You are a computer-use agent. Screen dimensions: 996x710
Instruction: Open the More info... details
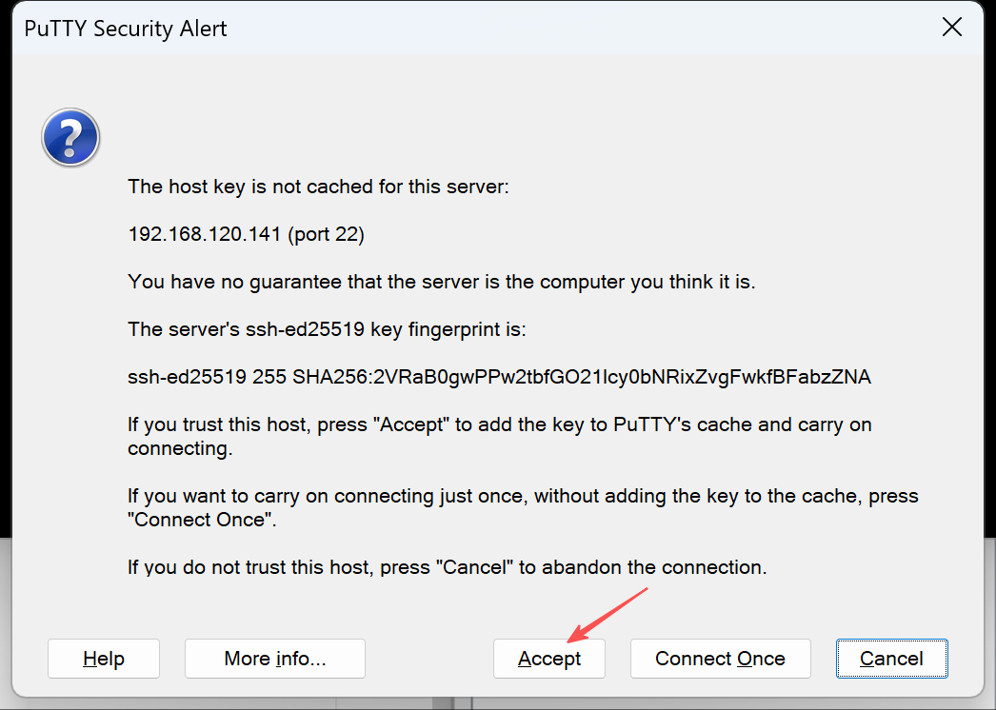pos(275,659)
